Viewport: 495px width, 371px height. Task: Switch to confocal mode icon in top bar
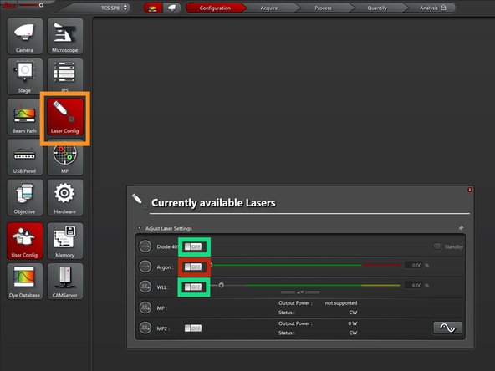click(153, 8)
